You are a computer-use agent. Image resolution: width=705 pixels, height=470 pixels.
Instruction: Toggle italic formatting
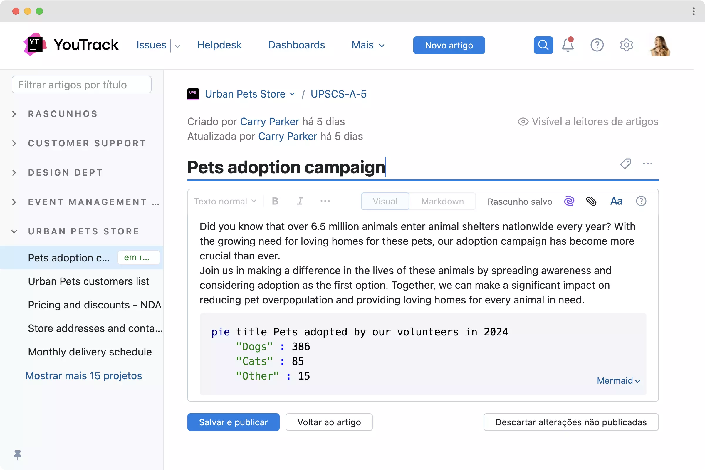300,201
